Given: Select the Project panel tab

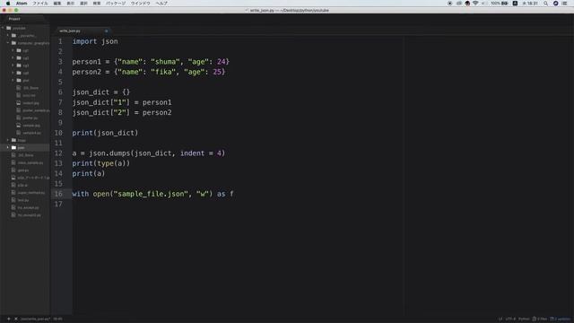Looking at the screenshot, I should (x=14, y=19).
